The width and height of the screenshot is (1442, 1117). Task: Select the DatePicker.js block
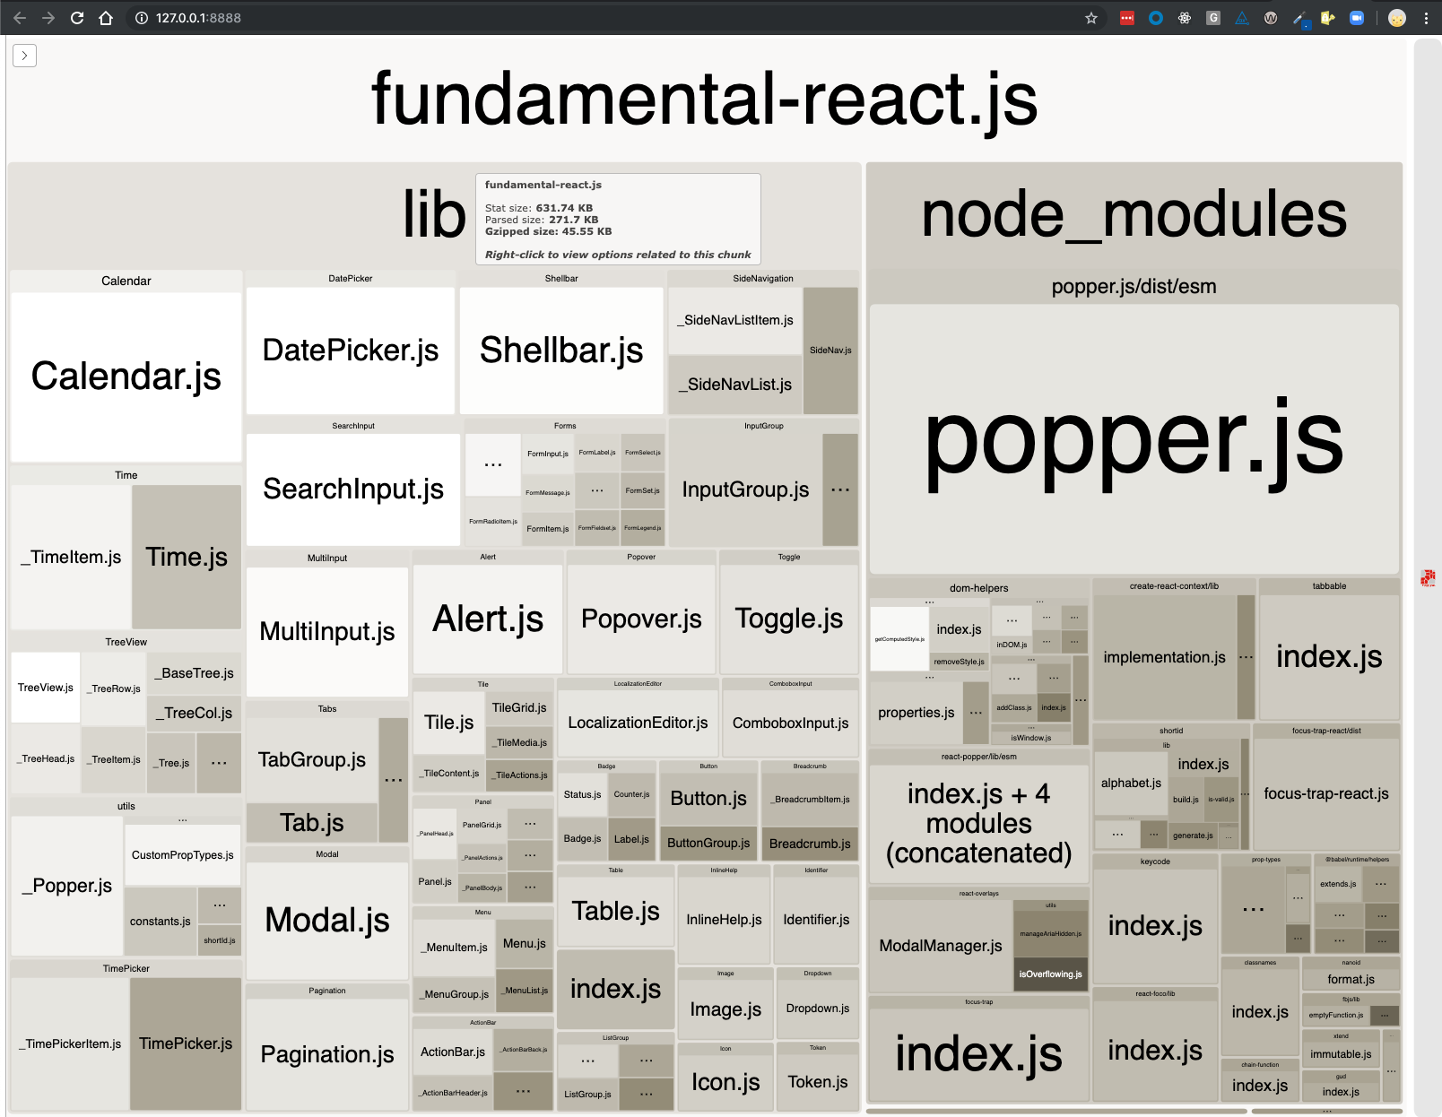coord(351,351)
